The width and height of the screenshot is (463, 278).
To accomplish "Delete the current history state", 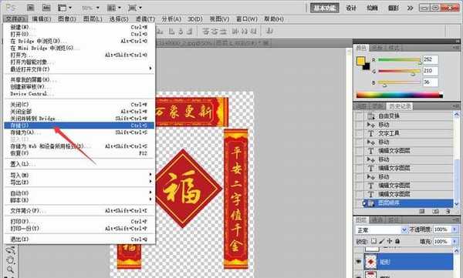I will click(x=448, y=211).
